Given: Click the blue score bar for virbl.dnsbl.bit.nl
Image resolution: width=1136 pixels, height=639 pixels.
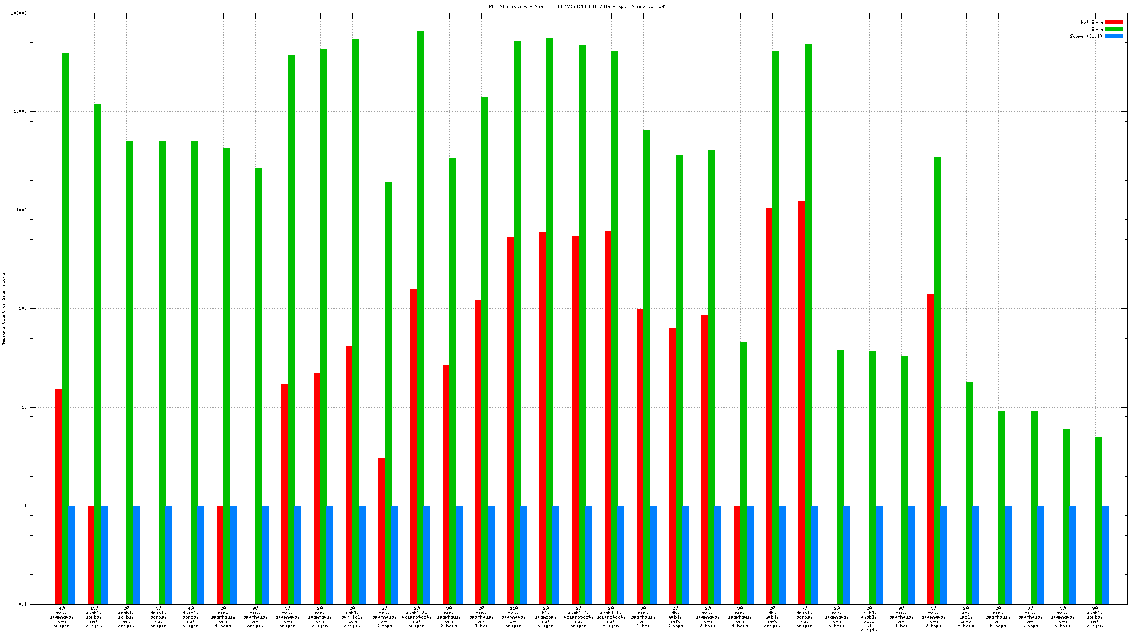Looking at the screenshot, I should point(879,555).
